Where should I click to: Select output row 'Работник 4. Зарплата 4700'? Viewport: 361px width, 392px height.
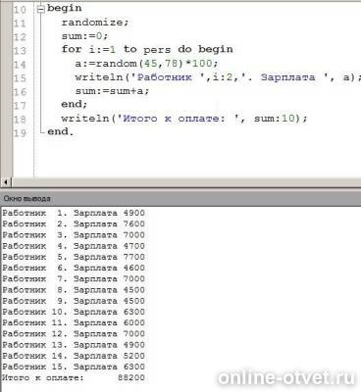tap(74, 246)
